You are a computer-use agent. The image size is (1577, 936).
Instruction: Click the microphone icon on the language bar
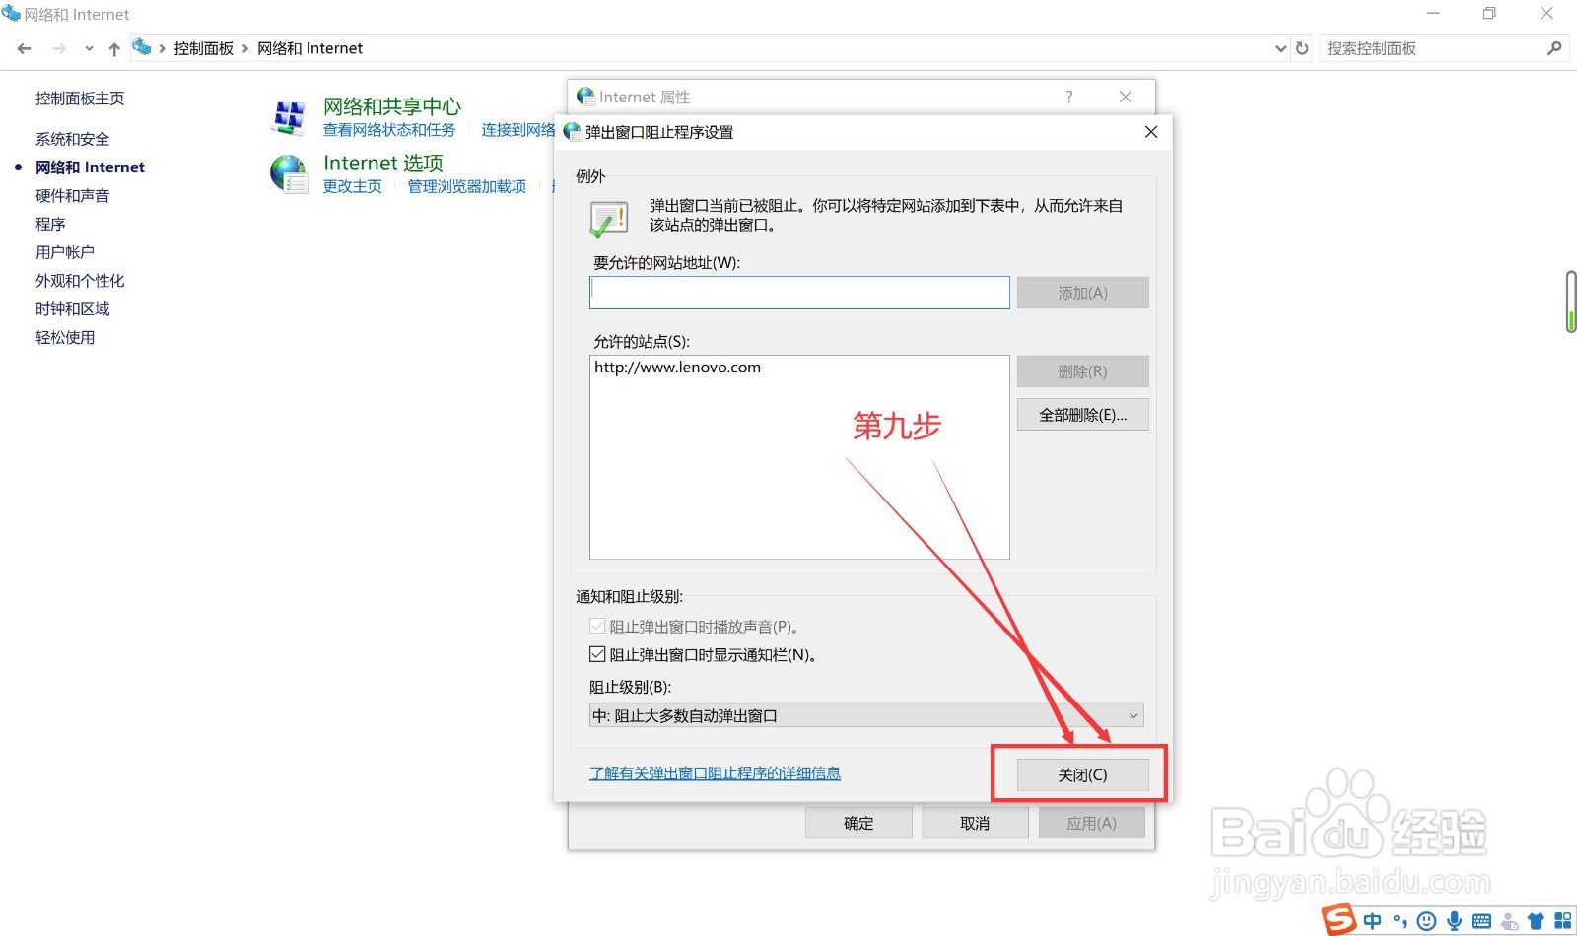1455,921
